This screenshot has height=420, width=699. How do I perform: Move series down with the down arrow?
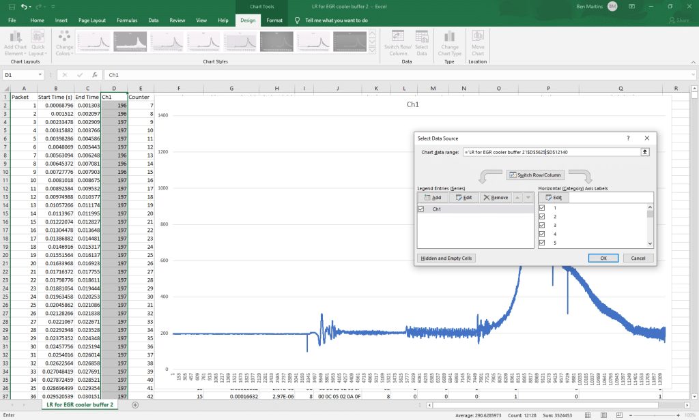(528, 197)
